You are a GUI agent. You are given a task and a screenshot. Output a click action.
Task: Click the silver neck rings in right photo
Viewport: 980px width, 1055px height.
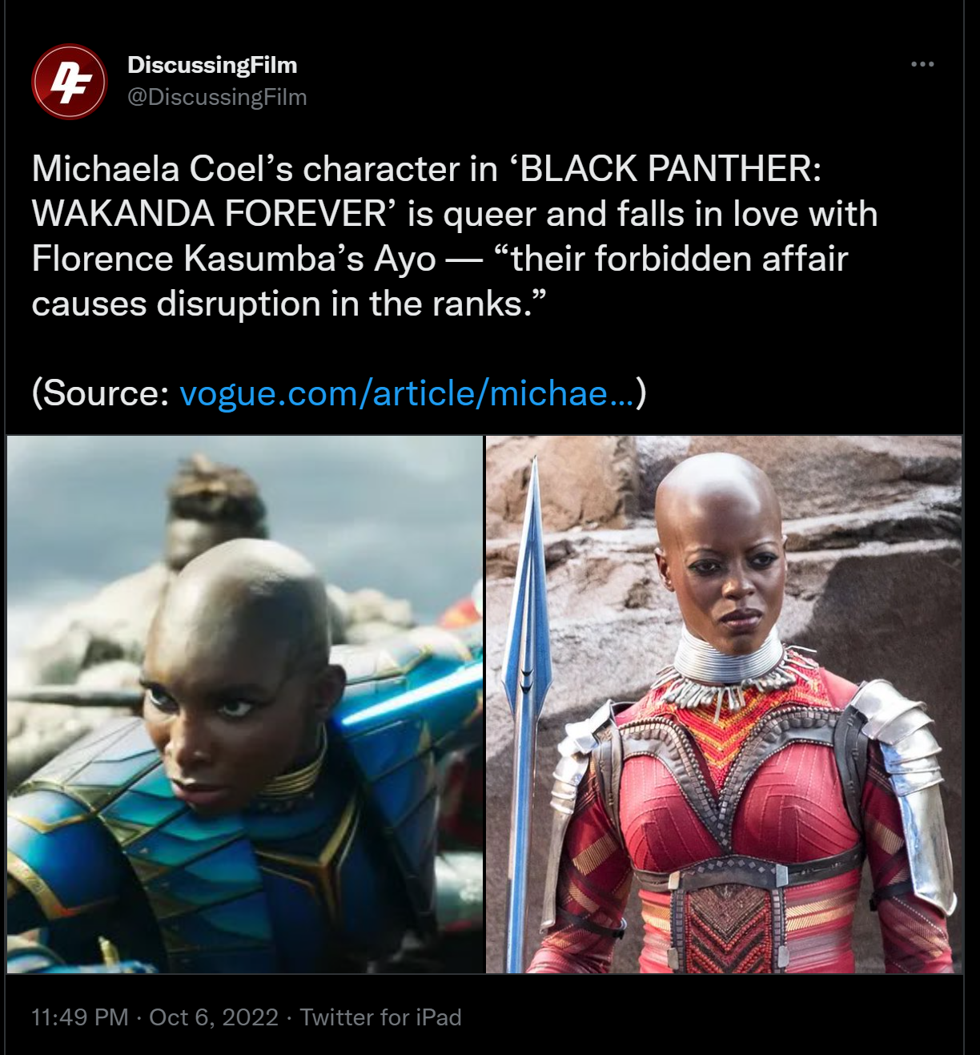pos(727,655)
